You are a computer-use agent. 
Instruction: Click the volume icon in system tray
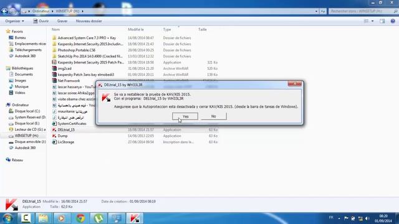367,218
